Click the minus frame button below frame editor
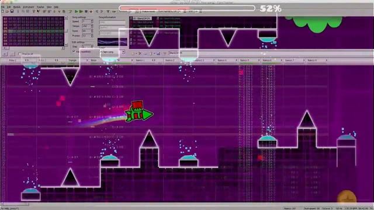The width and height of the screenshot is (374, 210). (12, 54)
